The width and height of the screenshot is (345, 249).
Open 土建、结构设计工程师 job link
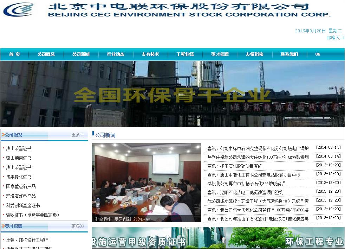[x=27, y=240]
